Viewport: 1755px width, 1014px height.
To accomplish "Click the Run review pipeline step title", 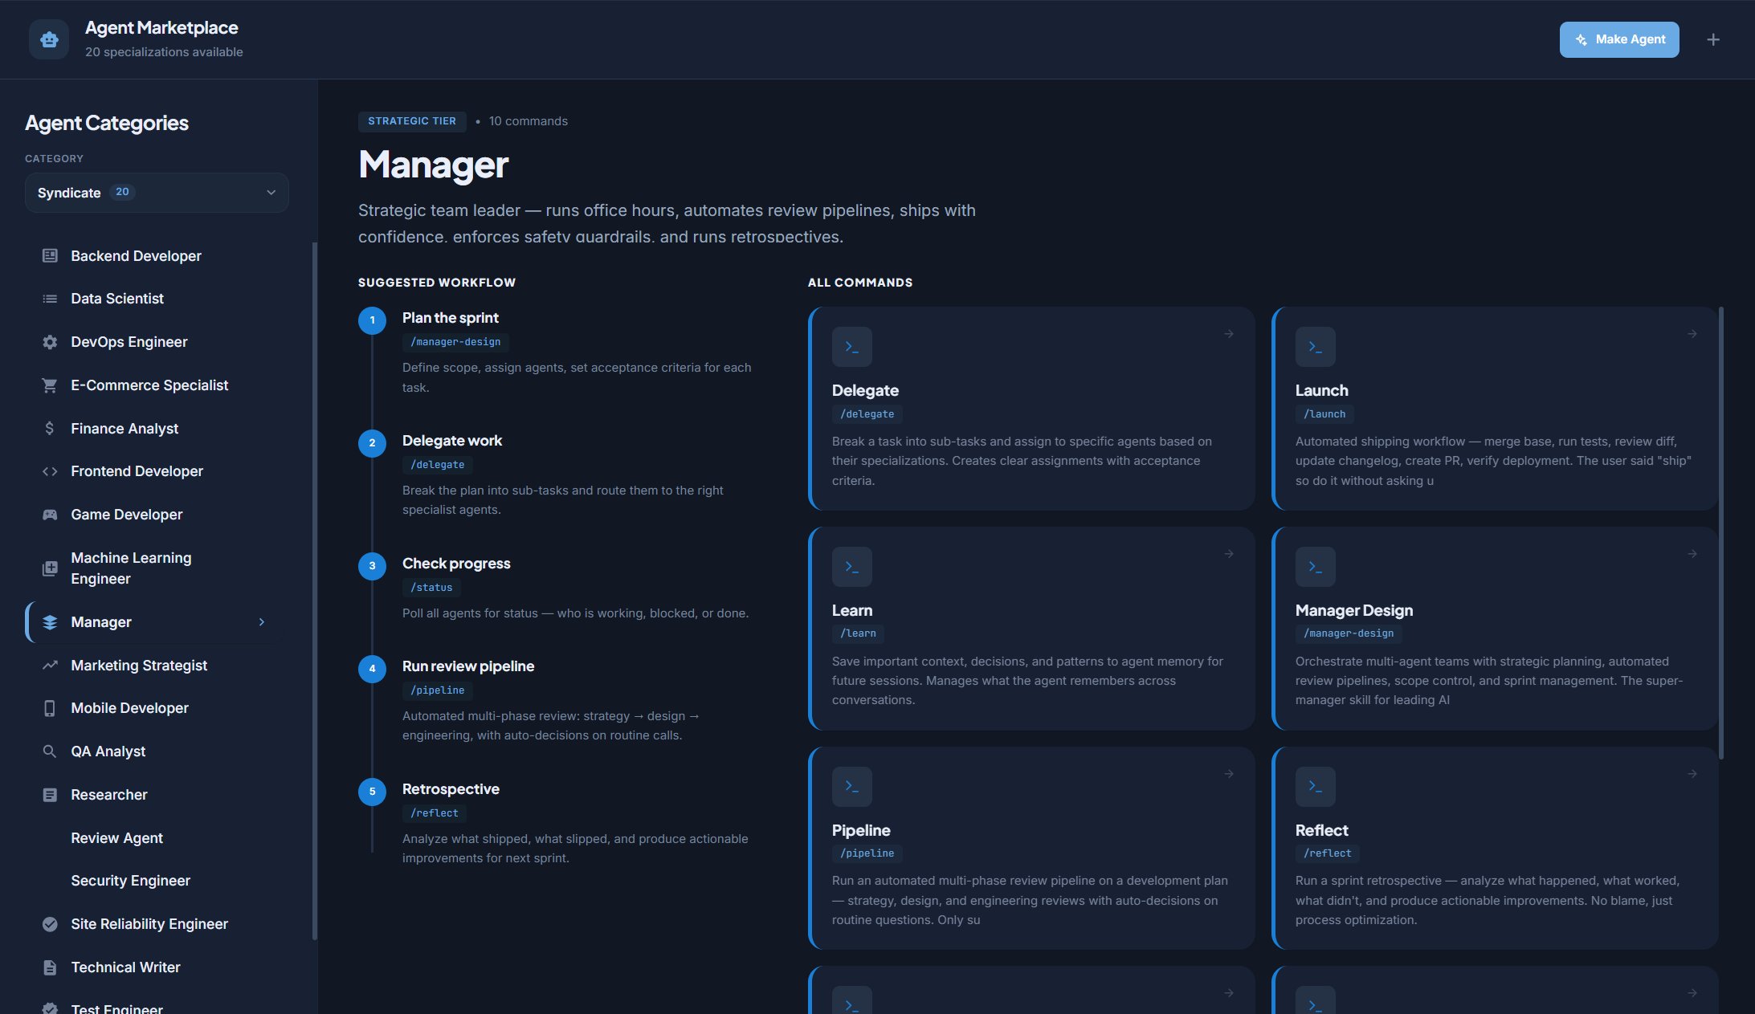I will coord(468,666).
